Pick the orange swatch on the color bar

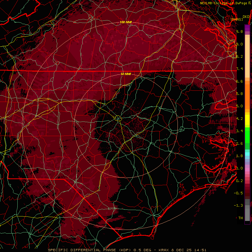pyautogui.click(x=247, y=96)
